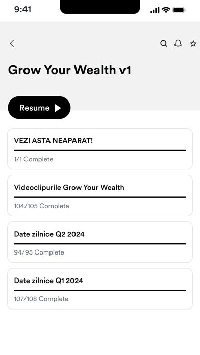Tap the Grow Your Wealth v1 title

pos(69,70)
